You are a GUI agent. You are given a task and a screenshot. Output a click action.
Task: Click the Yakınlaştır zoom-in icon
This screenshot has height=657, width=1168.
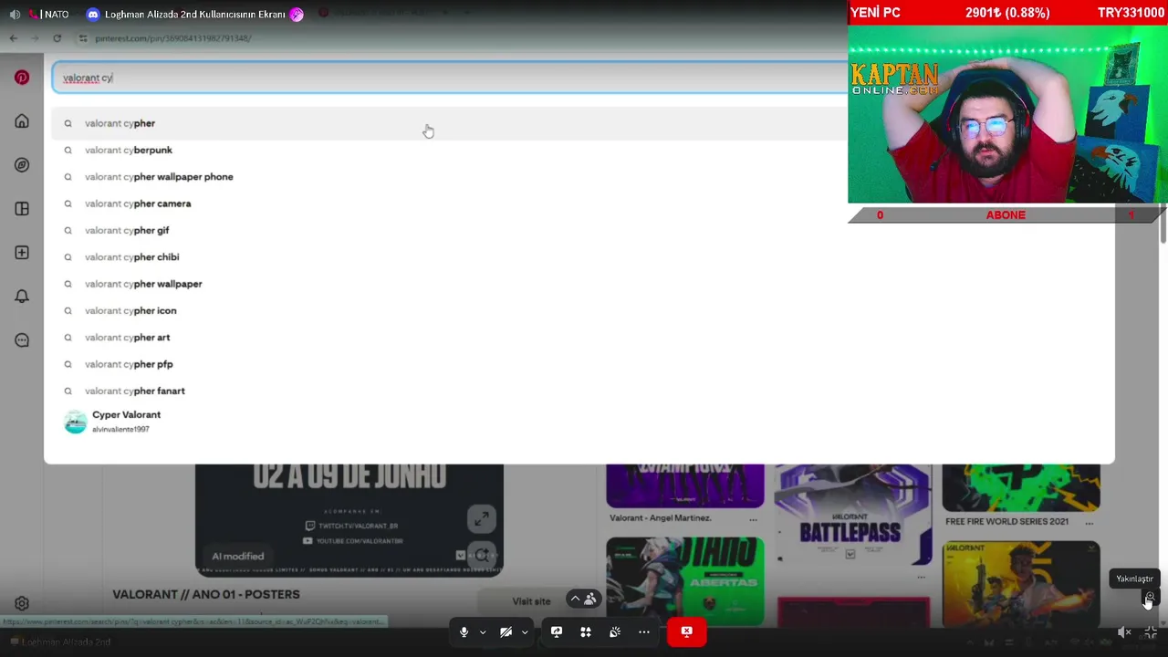click(x=1149, y=598)
